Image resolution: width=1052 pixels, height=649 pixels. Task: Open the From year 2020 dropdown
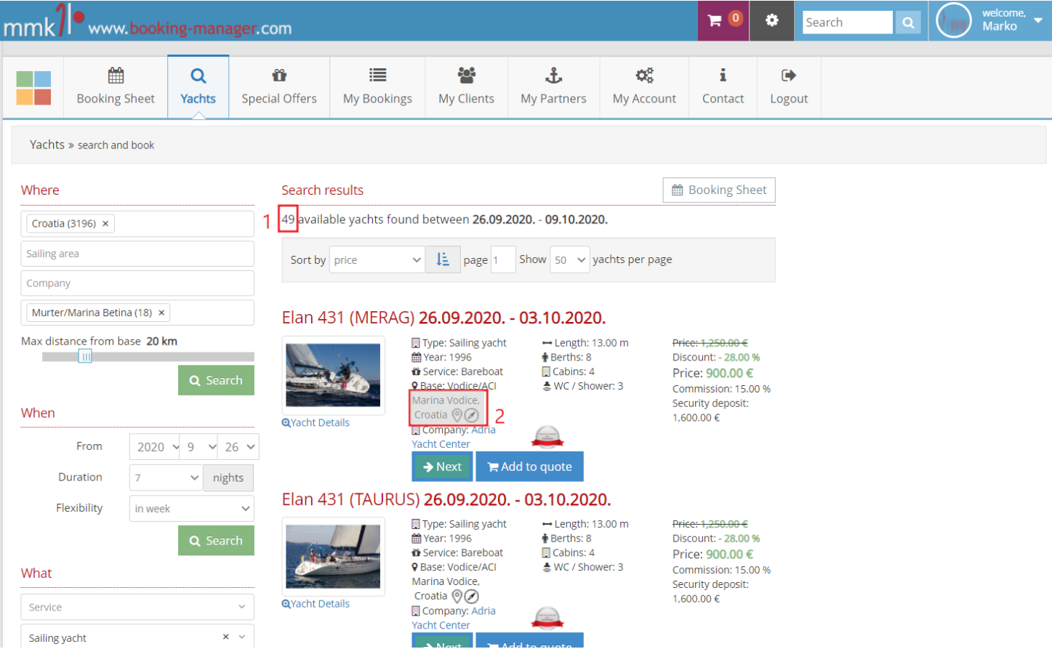tap(154, 447)
